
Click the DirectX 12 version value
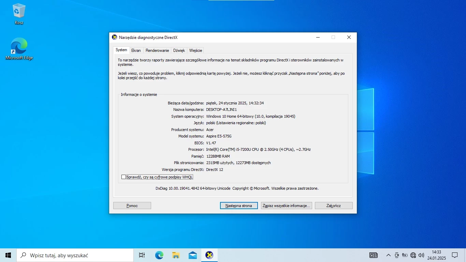tap(215, 170)
